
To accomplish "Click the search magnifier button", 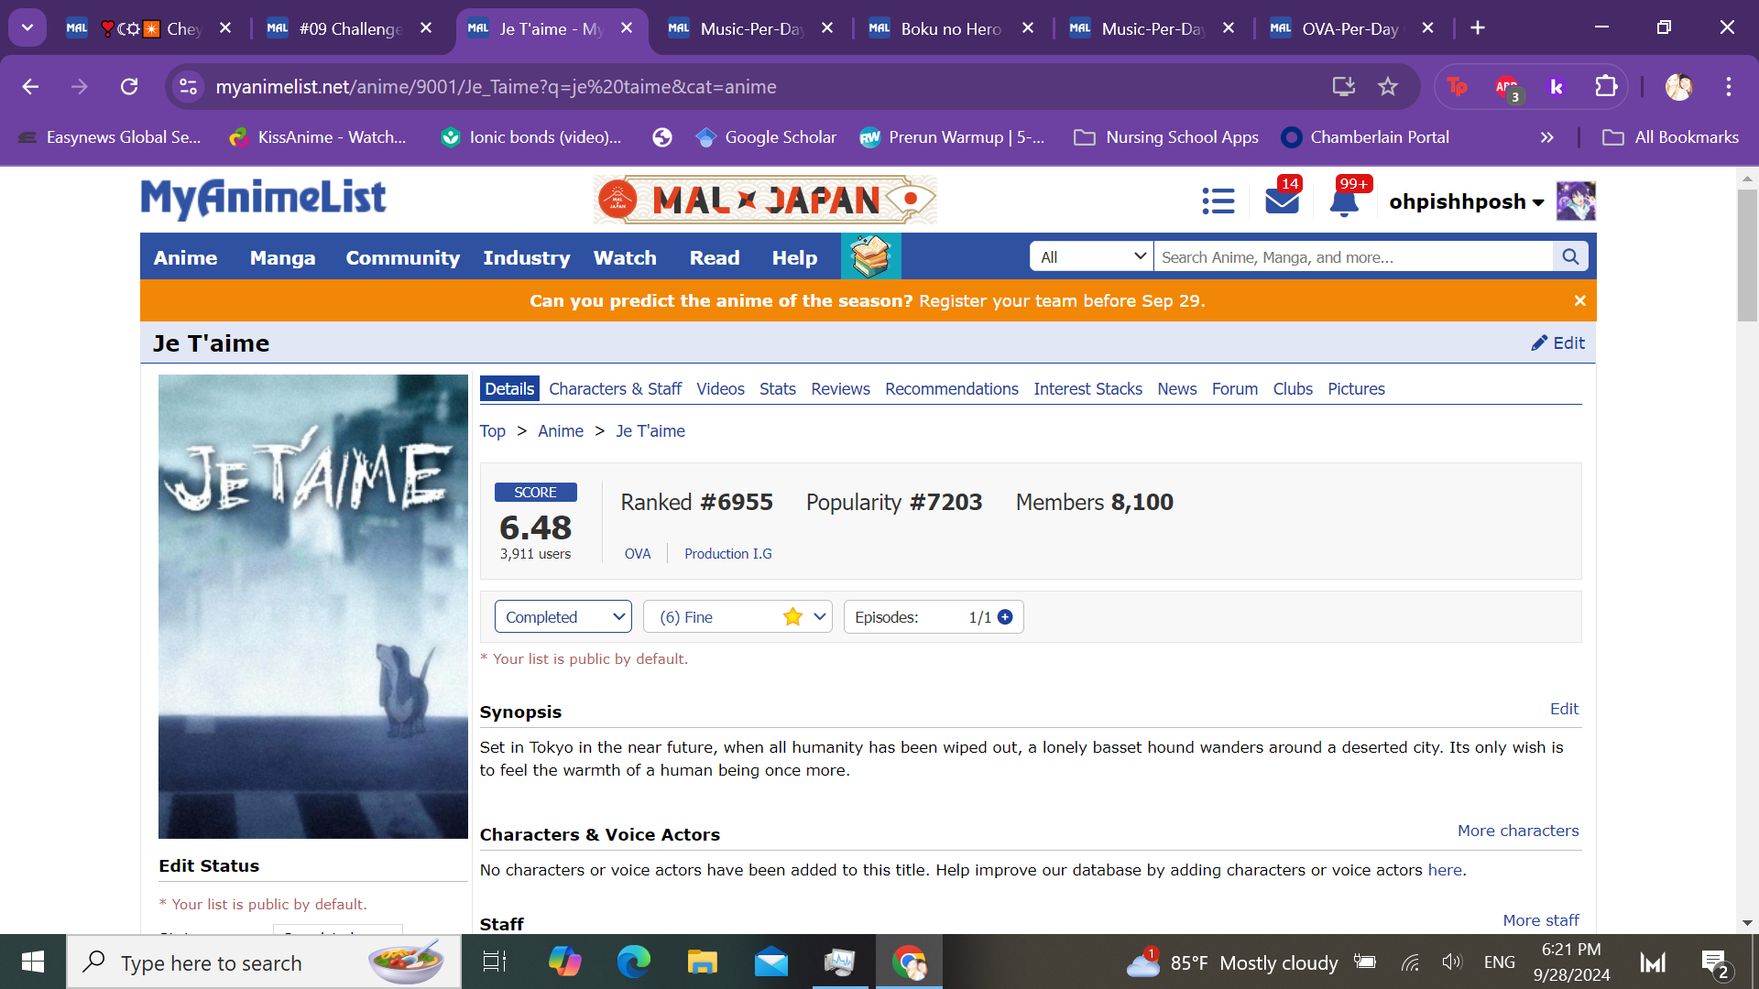I will tap(1570, 256).
